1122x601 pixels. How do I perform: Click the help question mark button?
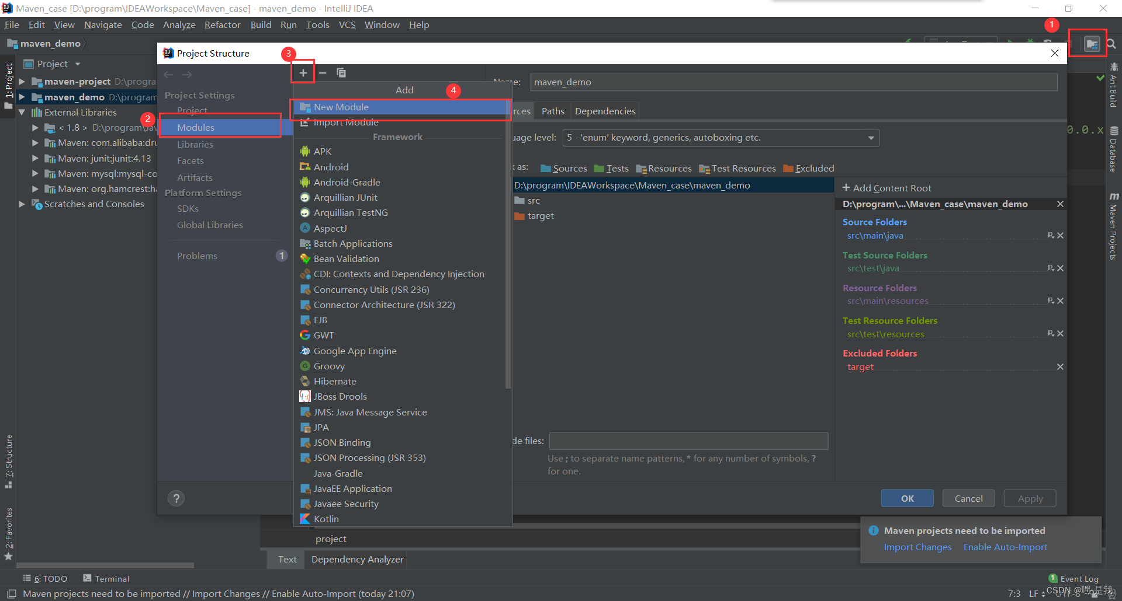coord(176,498)
